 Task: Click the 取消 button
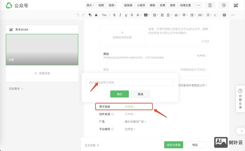(x=141, y=94)
